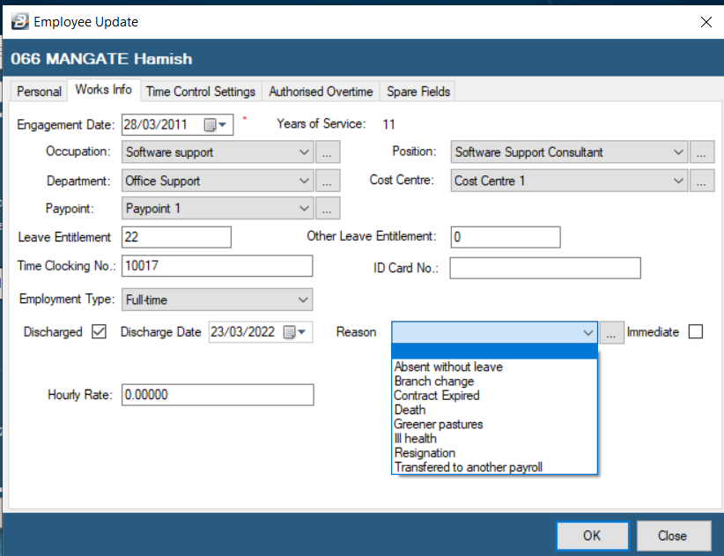Open discharge Reason lookup ellipsis button

[x=612, y=332]
